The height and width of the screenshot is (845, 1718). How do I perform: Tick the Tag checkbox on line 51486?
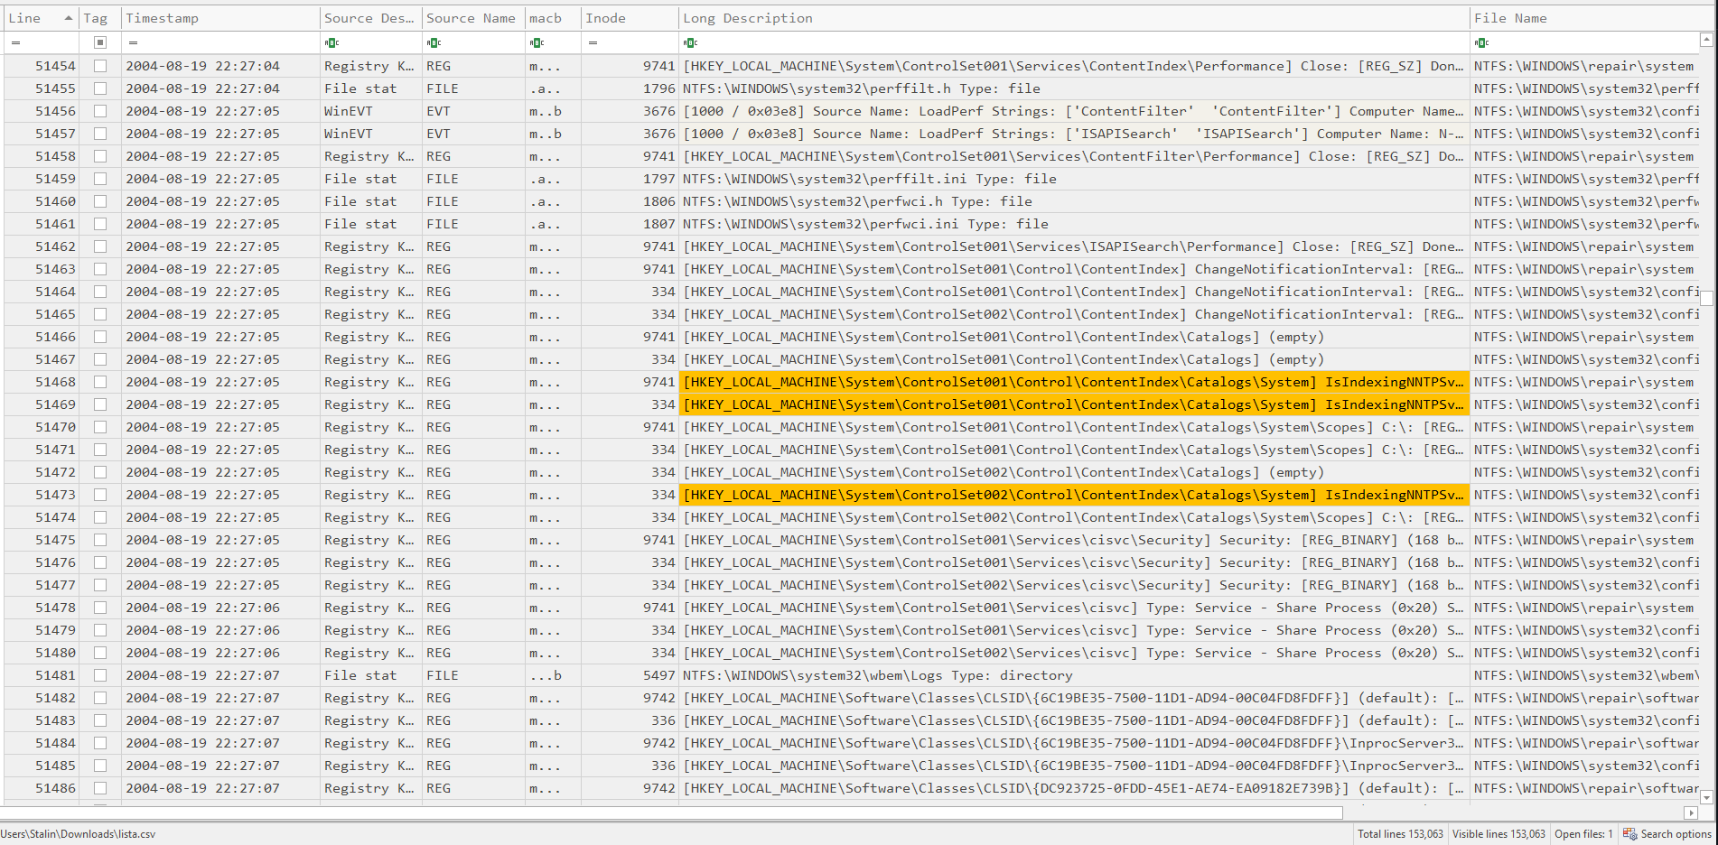tap(100, 788)
